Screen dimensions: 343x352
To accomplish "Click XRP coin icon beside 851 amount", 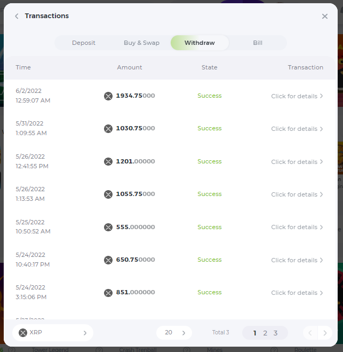I will click(x=108, y=293).
